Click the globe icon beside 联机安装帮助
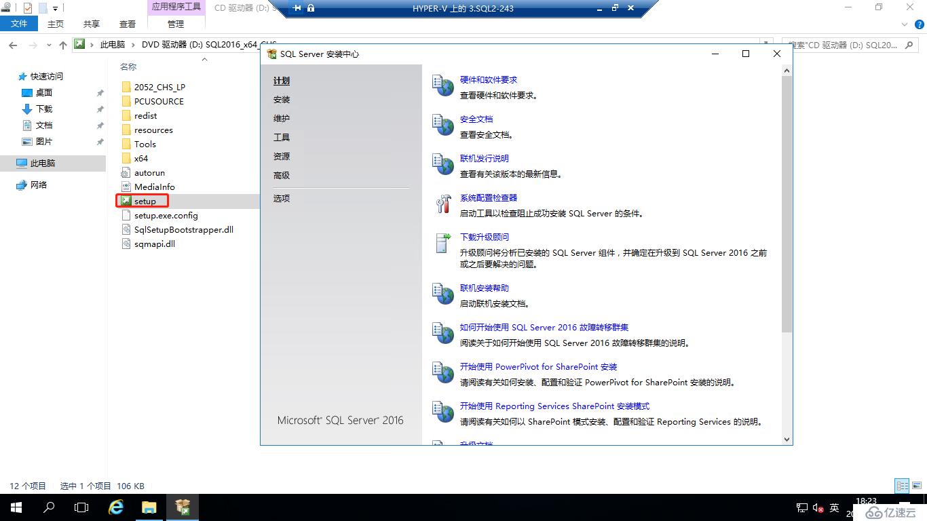This screenshot has height=521, width=927. click(443, 294)
